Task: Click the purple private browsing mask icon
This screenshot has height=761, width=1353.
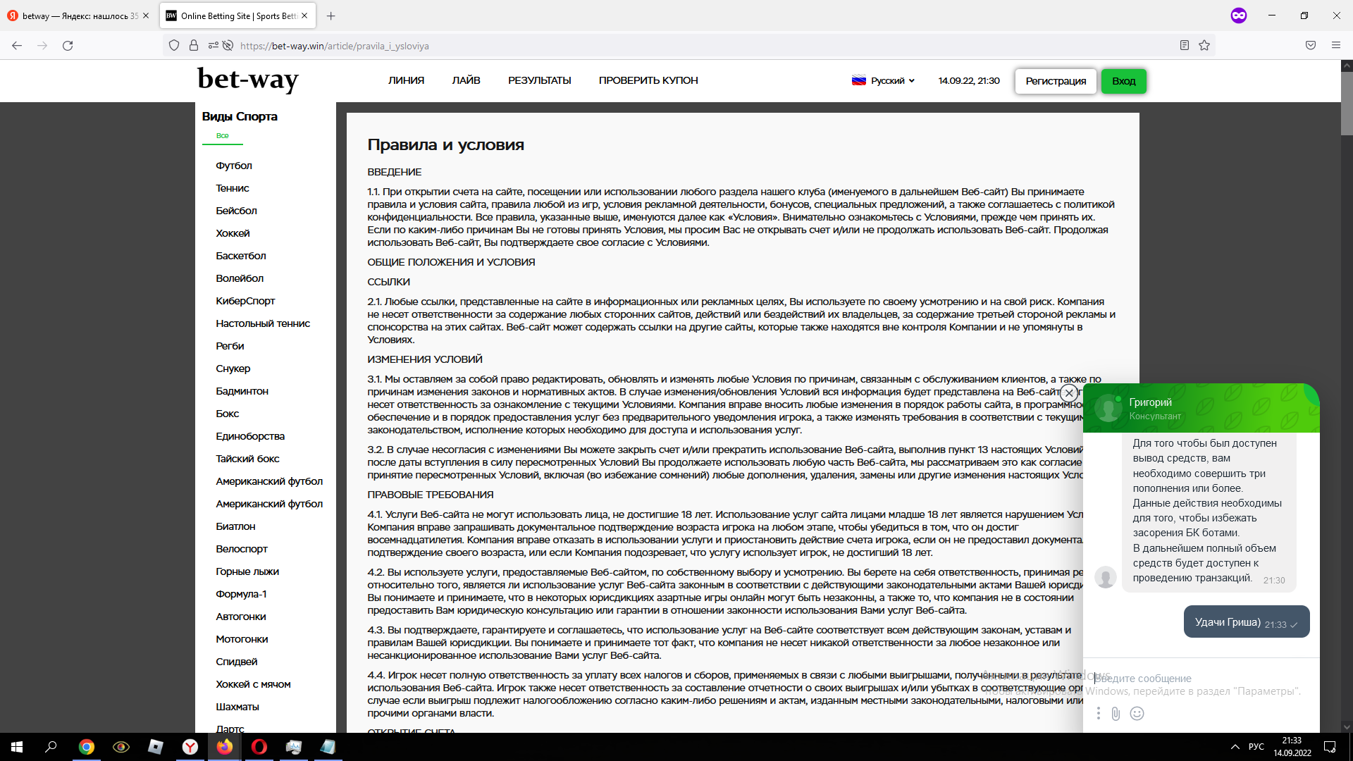Action: pyautogui.click(x=1239, y=16)
